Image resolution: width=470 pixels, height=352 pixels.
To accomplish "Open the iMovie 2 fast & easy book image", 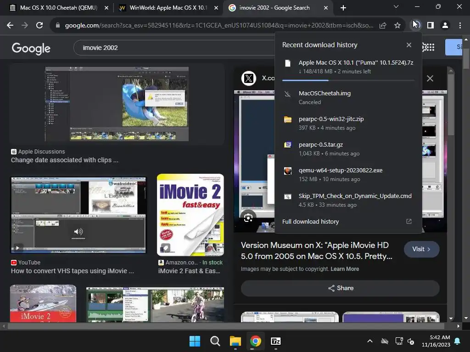I will click(190, 215).
